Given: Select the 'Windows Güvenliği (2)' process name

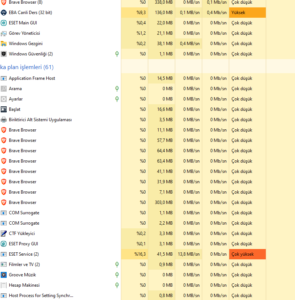Looking at the screenshot, I should pyautogui.click(x=31, y=54).
